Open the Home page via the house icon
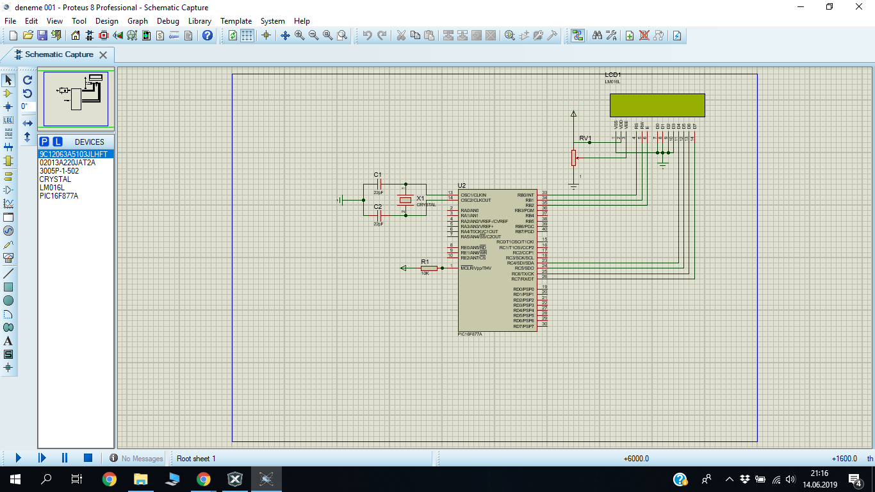 [x=74, y=35]
